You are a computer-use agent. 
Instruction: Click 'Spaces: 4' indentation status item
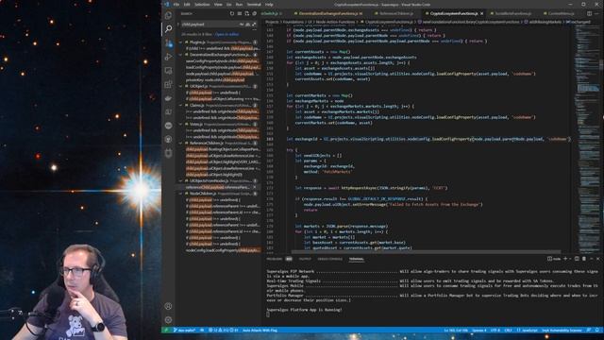click(x=479, y=331)
